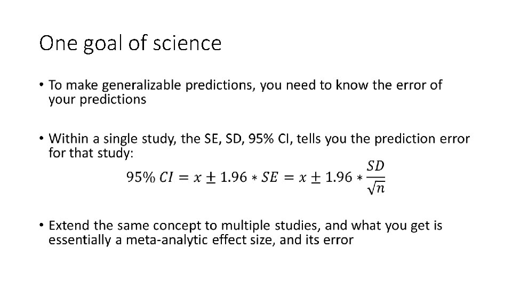Click the bullet marker before 'Within a single study'
The width and height of the screenshot is (512, 288).
tap(42, 139)
